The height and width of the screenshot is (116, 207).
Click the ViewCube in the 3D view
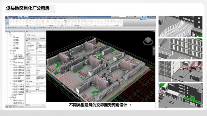click(148, 41)
